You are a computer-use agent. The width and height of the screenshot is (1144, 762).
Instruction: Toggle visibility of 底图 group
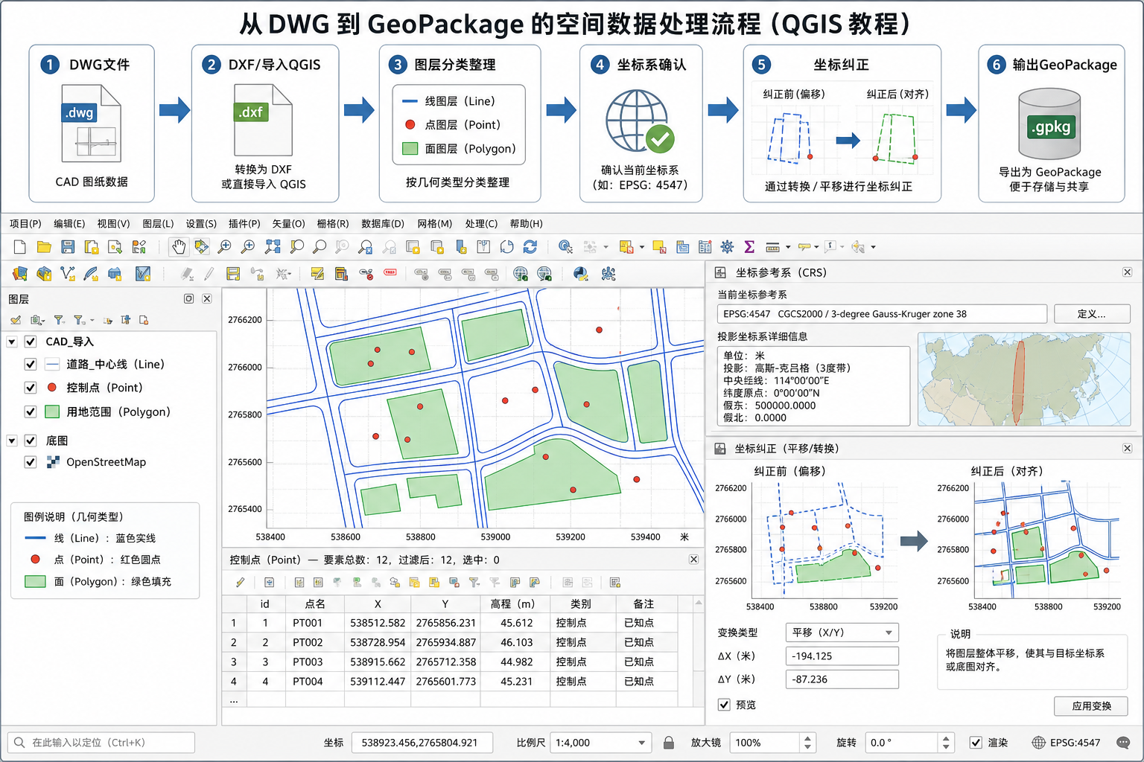point(31,441)
